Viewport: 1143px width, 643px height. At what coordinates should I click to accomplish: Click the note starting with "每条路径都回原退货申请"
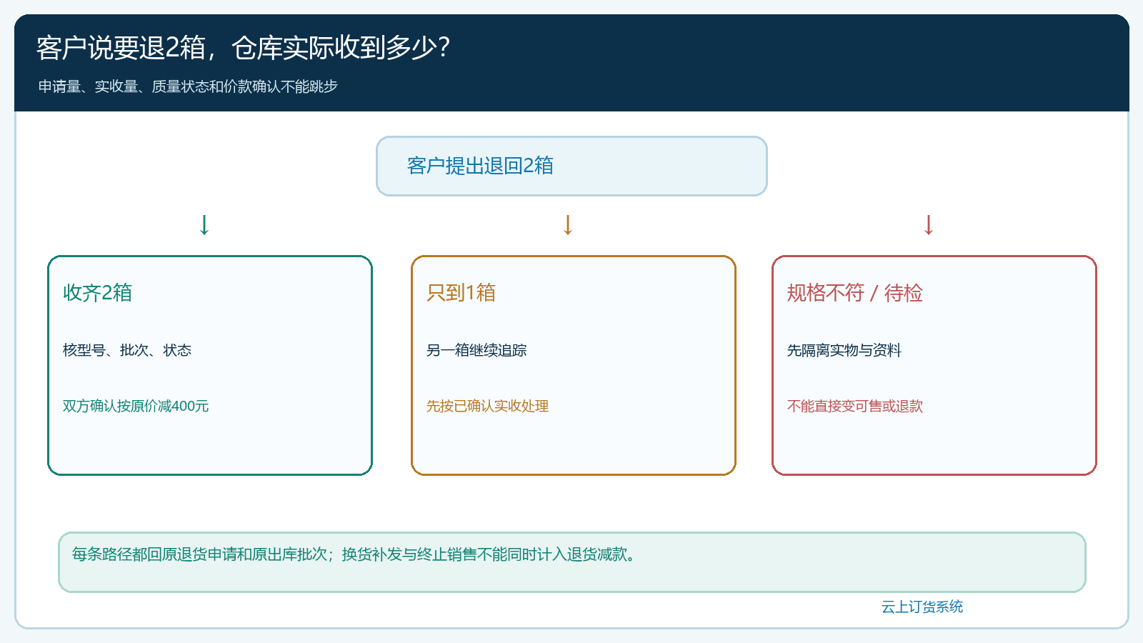click(354, 554)
